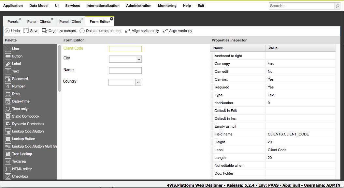The width and height of the screenshot is (344, 188).
Task: Open the Country combobox dropdown arrow
Action: pyautogui.click(x=138, y=83)
